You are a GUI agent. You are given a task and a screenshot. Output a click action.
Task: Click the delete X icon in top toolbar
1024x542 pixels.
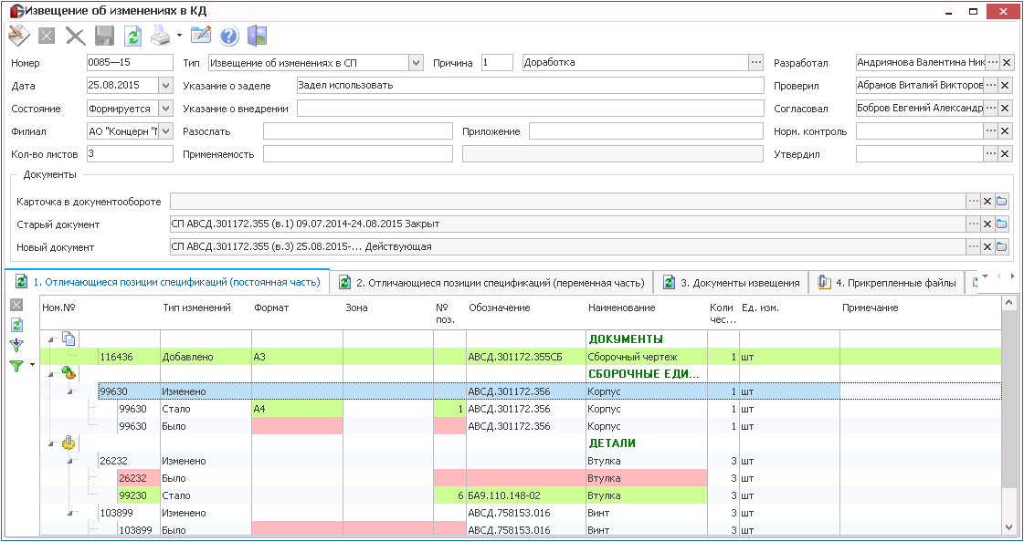[76, 36]
